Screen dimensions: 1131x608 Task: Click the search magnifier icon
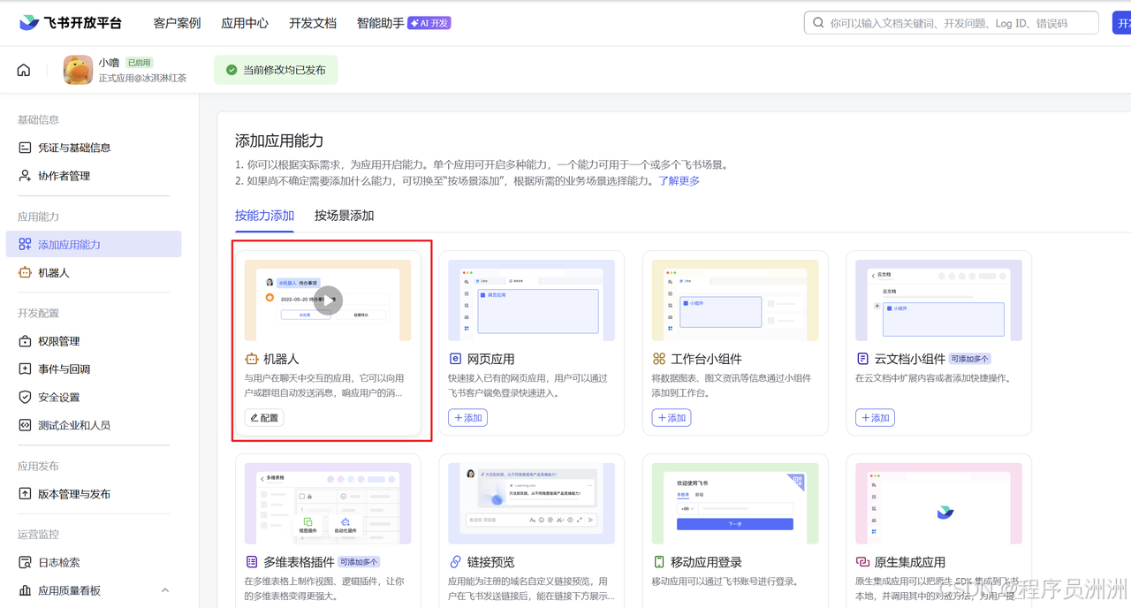[818, 23]
